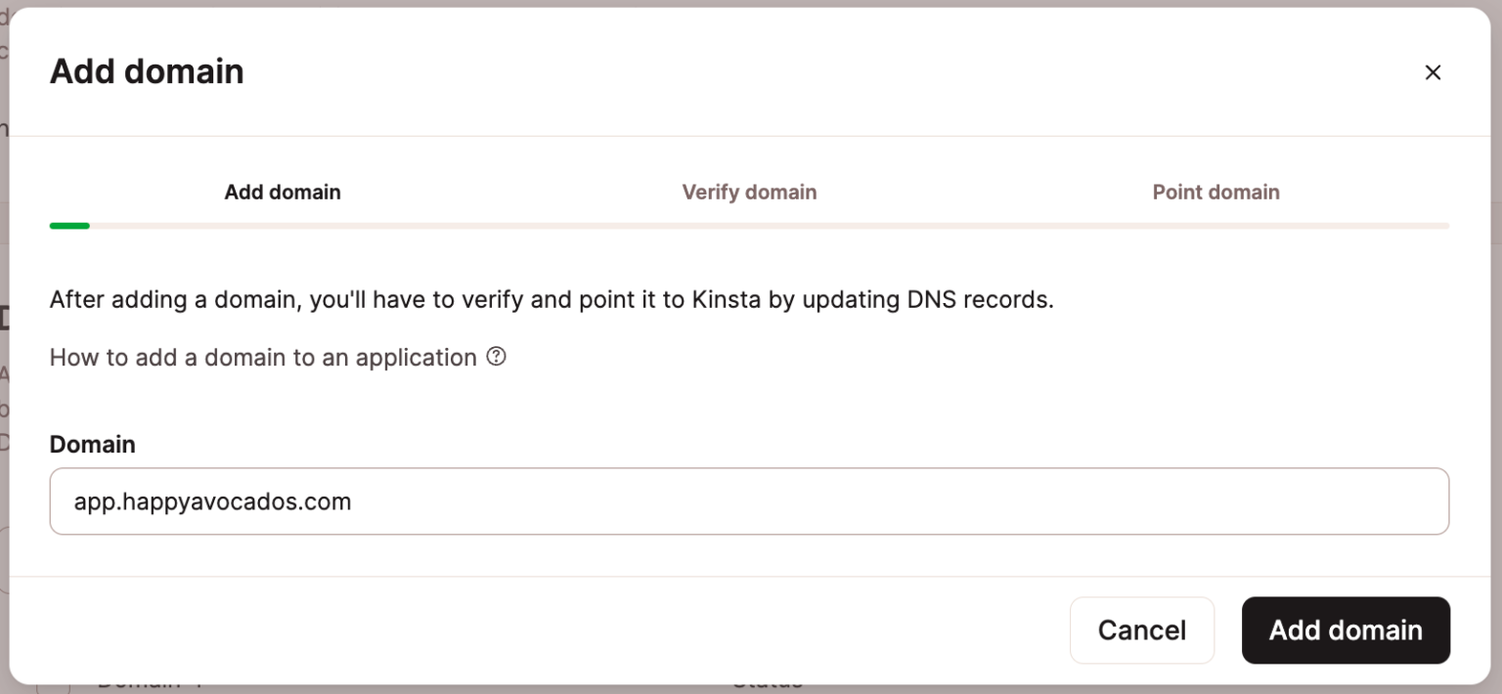Click the Domain field label
Image resolution: width=1502 pixels, height=694 pixels.
coord(92,444)
